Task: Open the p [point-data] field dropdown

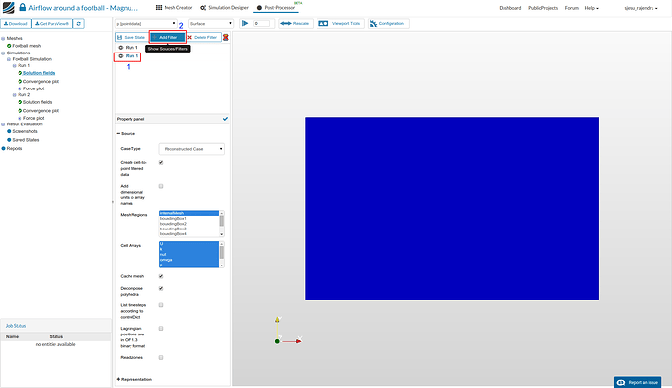Action: tap(146, 24)
